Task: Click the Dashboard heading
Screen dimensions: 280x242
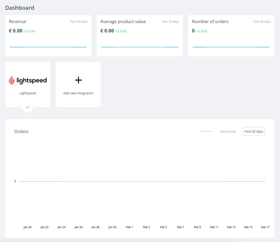Action: pyautogui.click(x=20, y=8)
